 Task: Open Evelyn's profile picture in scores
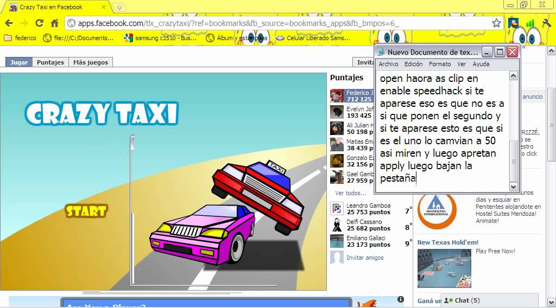(x=337, y=112)
